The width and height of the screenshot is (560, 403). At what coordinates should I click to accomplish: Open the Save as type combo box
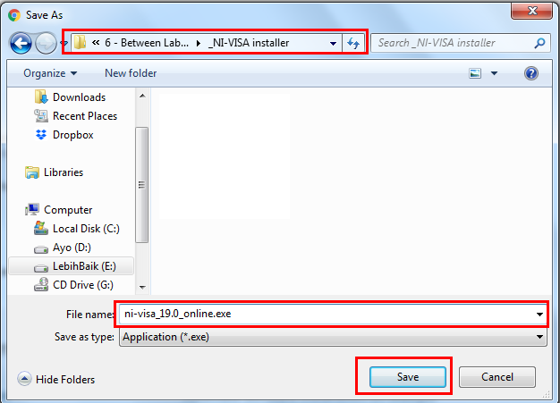click(333, 337)
